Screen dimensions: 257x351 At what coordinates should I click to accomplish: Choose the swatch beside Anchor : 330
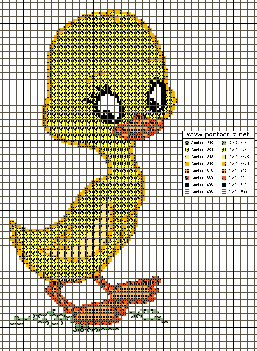click(x=187, y=178)
